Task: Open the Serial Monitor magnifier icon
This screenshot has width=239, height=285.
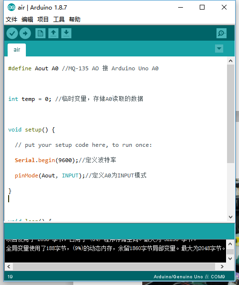Action: (222, 33)
